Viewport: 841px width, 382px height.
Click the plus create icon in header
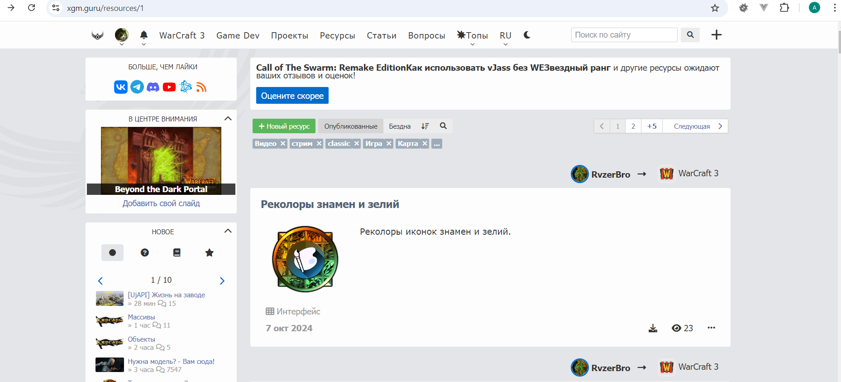click(x=717, y=35)
